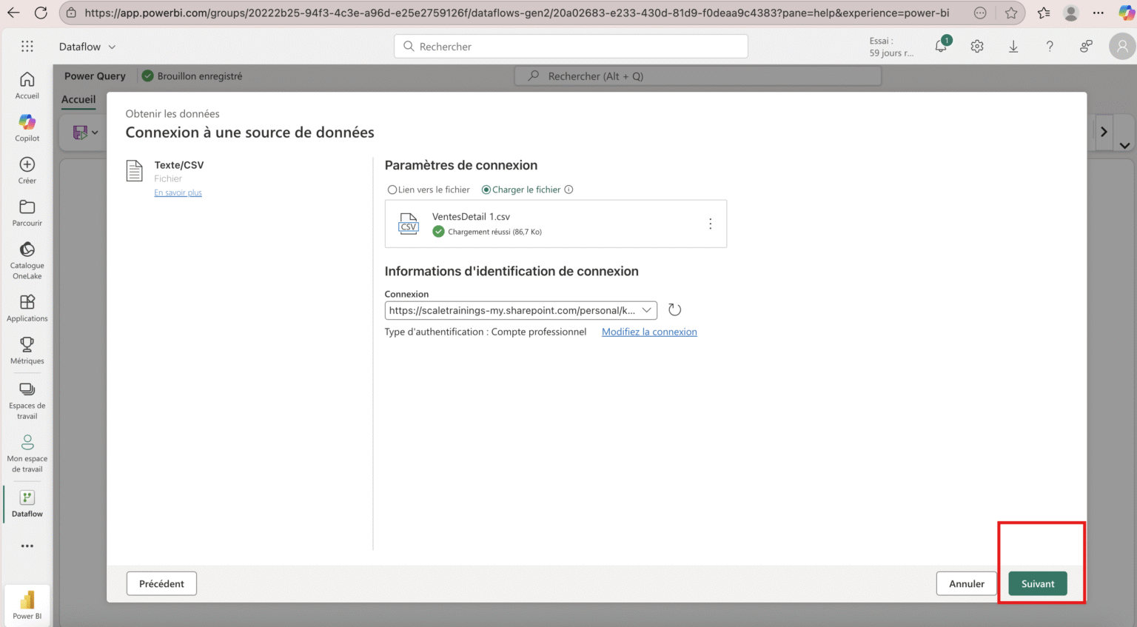Click the Suivant button
Viewport: 1137px width, 627px height.
point(1036,583)
